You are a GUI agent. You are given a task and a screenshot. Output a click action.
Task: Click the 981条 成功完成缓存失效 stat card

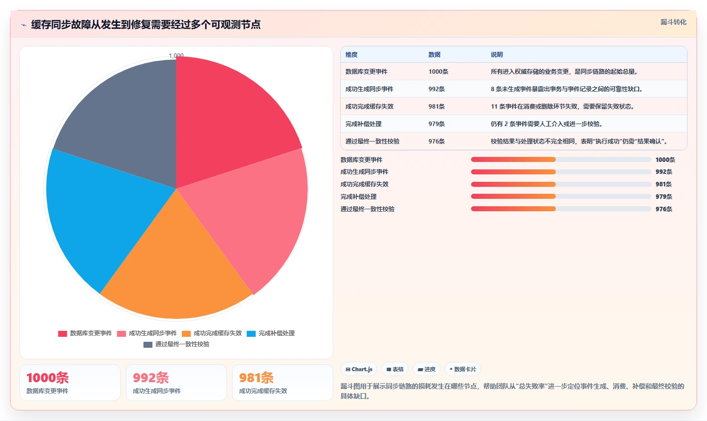(282, 383)
